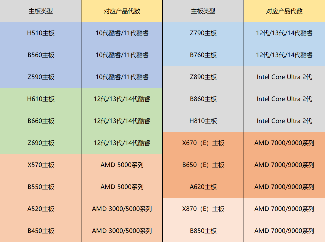
Task: Select the H810主板 cell
Action: (x=203, y=121)
